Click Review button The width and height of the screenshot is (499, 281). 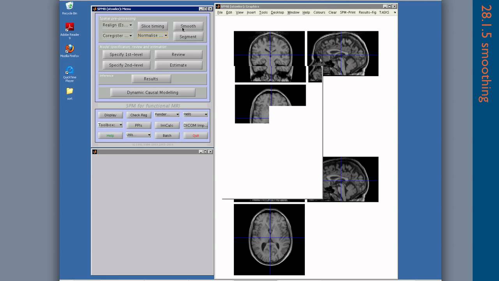click(x=178, y=55)
